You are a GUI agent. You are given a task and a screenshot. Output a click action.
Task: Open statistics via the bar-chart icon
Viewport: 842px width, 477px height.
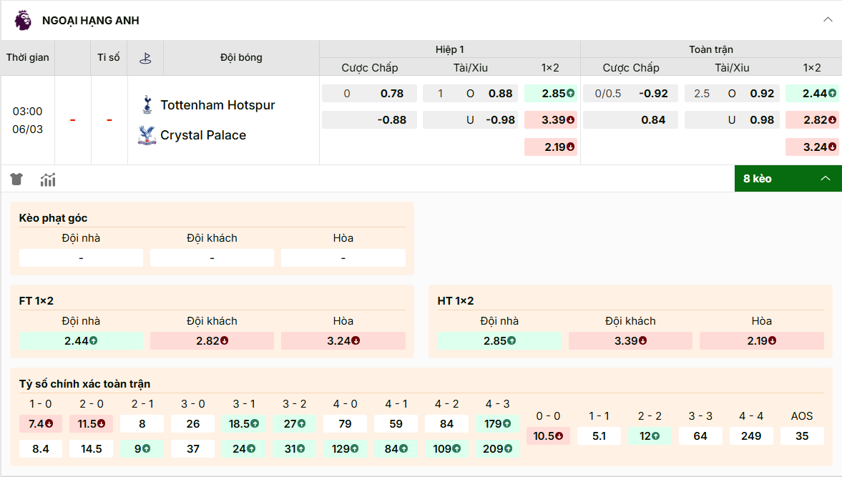(47, 180)
